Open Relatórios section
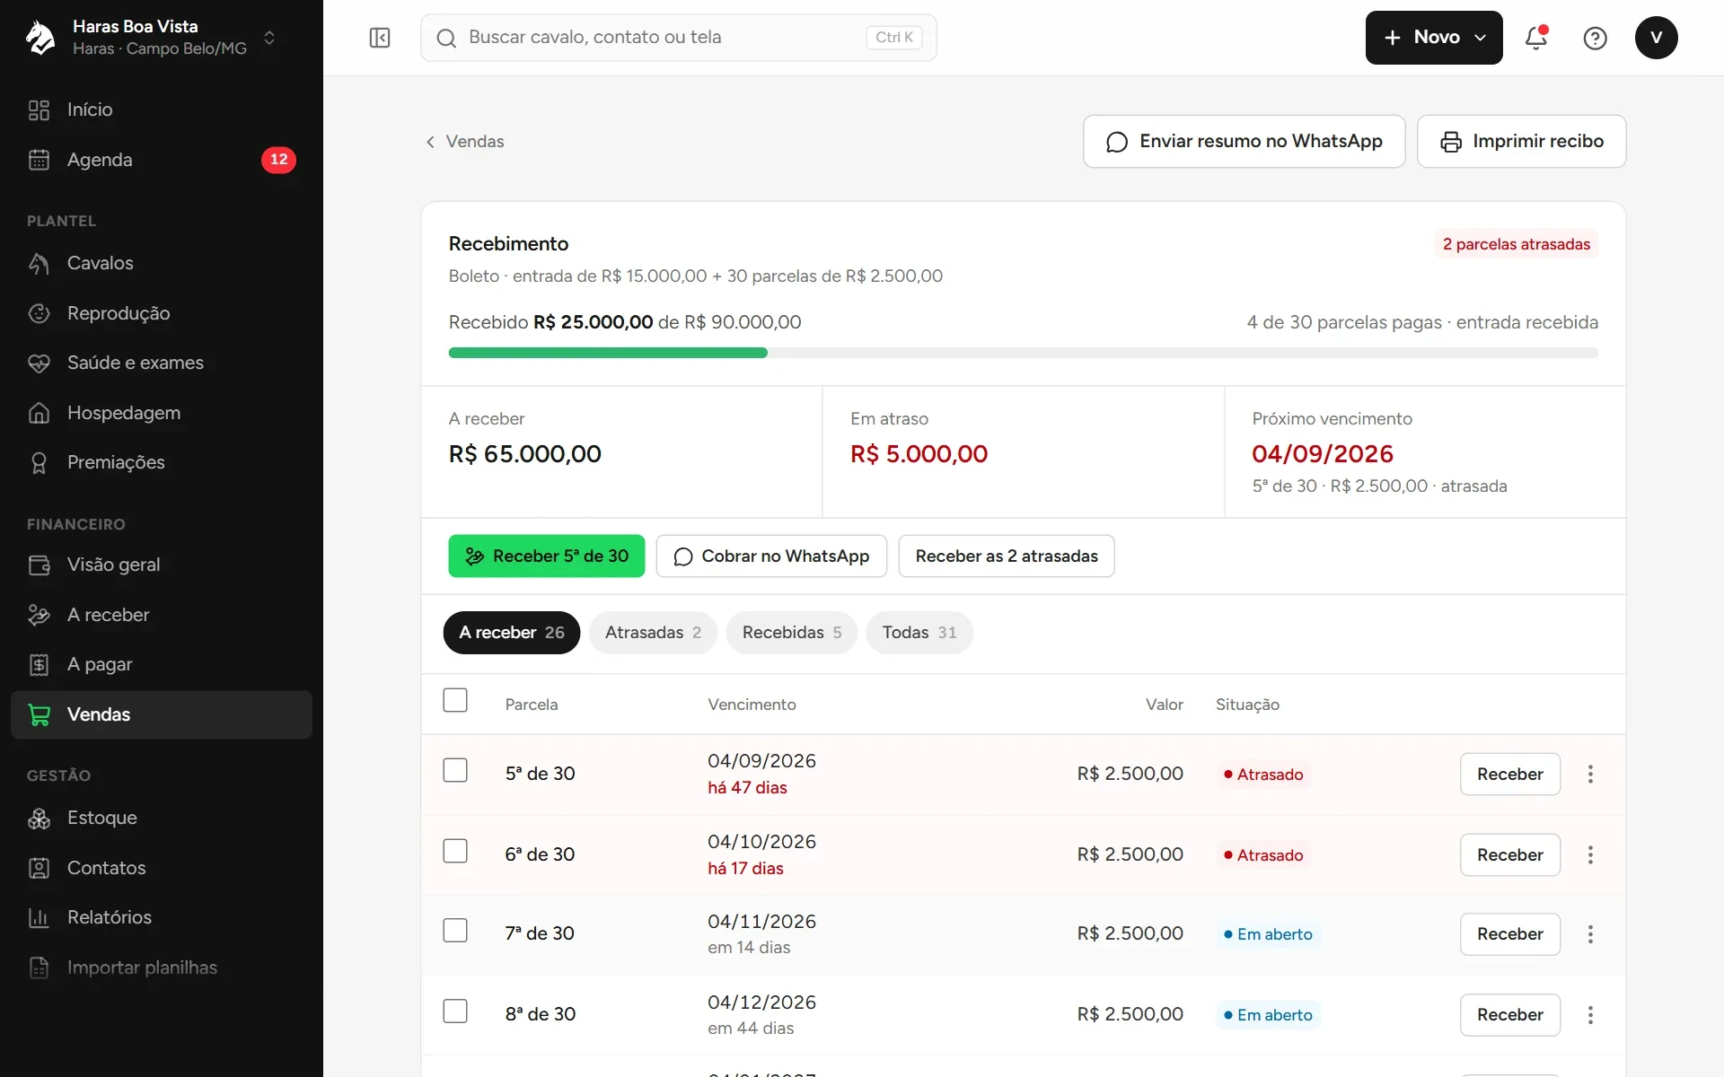Viewport: 1724px width, 1077px height. (162, 917)
